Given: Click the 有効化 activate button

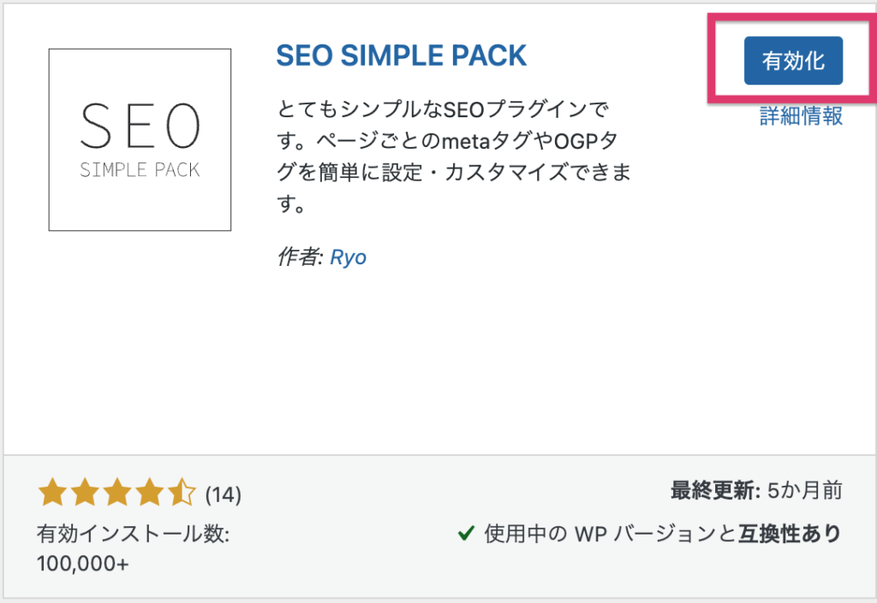Looking at the screenshot, I should 793,60.
